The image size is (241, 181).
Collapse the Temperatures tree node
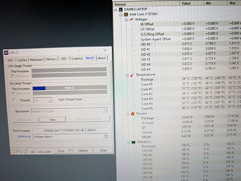[x=127, y=75]
